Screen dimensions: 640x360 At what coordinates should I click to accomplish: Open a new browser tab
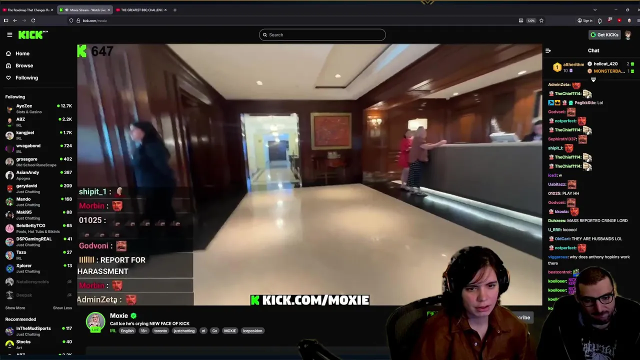click(x=174, y=10)
